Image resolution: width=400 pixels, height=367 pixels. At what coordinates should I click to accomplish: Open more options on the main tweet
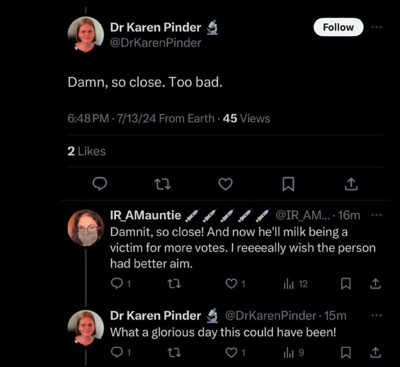click(377, 27)
